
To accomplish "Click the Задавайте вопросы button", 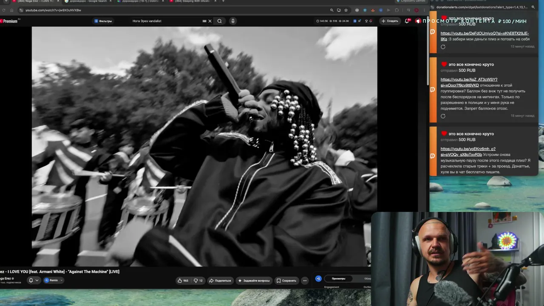I will pos(254,280).
